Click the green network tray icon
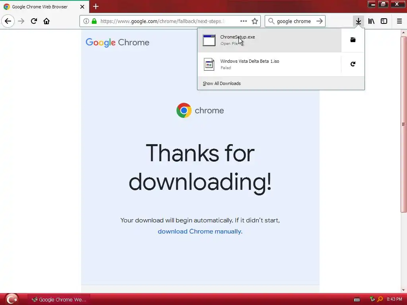This screenshot has width=407, height=305. tap(372, 299)
